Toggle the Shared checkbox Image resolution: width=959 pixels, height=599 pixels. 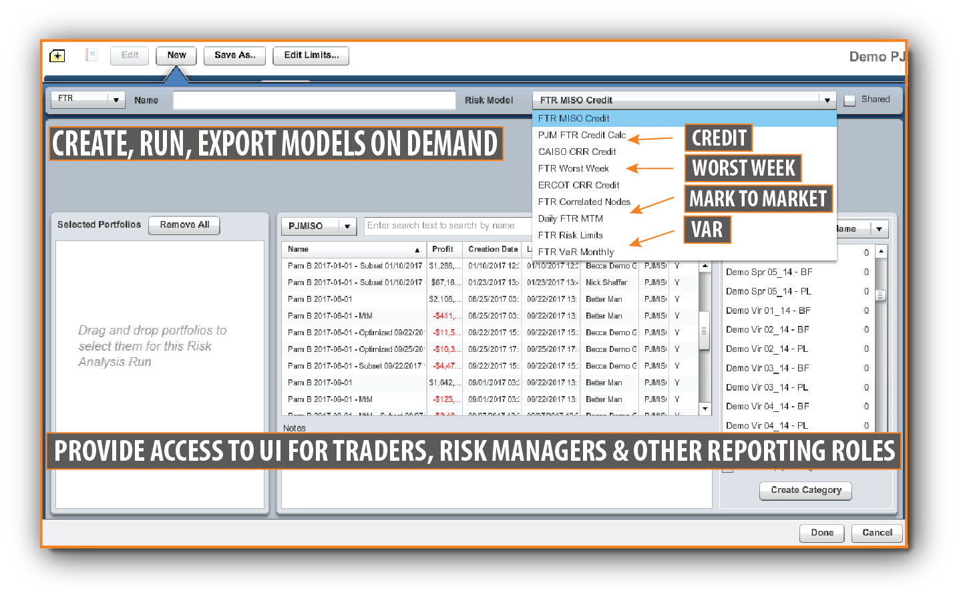pyautogui.click(x=849, y=101)
